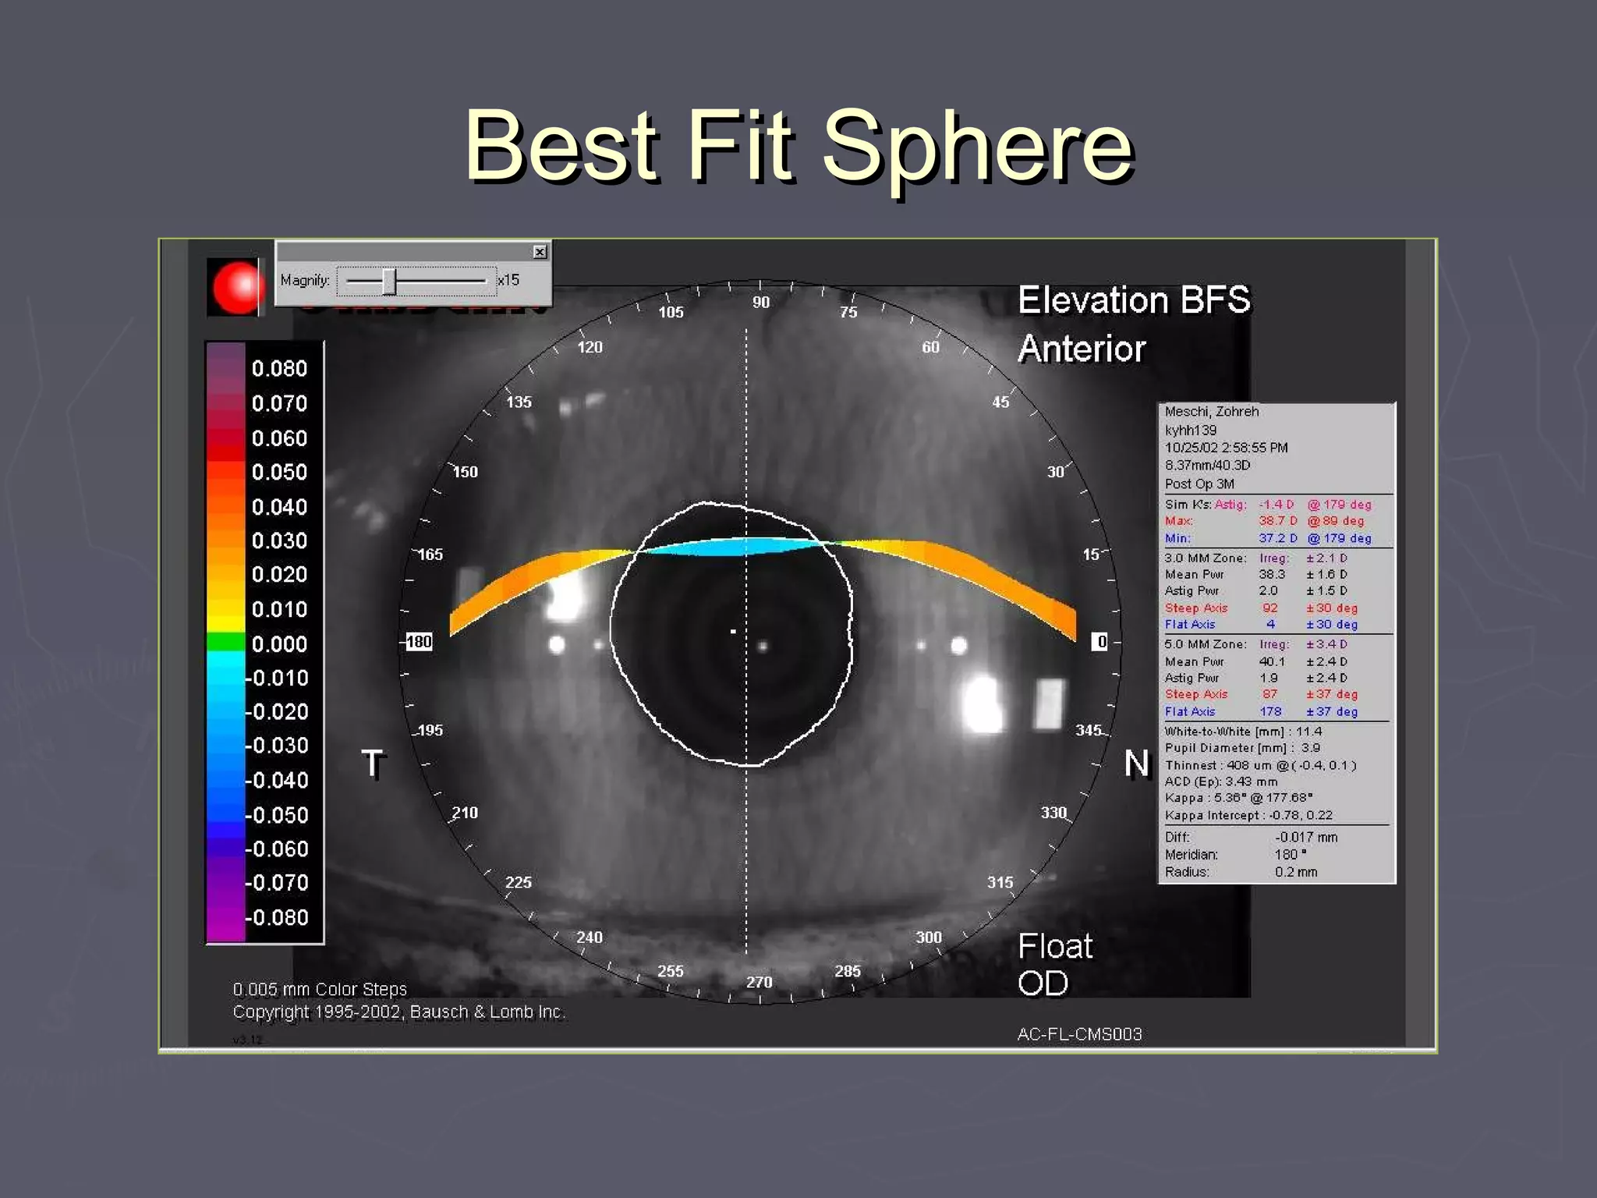Click the Anterior label
Screen dimensions: 1597x1198
pos(1082,349)
